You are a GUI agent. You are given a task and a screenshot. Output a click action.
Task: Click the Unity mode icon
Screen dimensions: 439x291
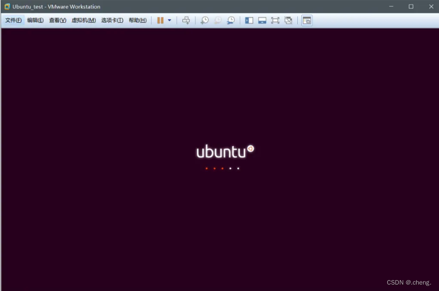coord(288,20)
